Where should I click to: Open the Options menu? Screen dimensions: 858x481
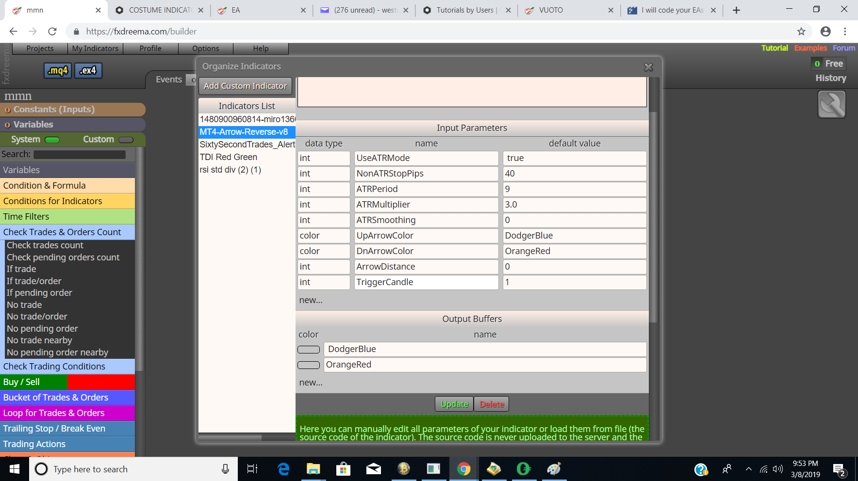click(x=206, y=48)
